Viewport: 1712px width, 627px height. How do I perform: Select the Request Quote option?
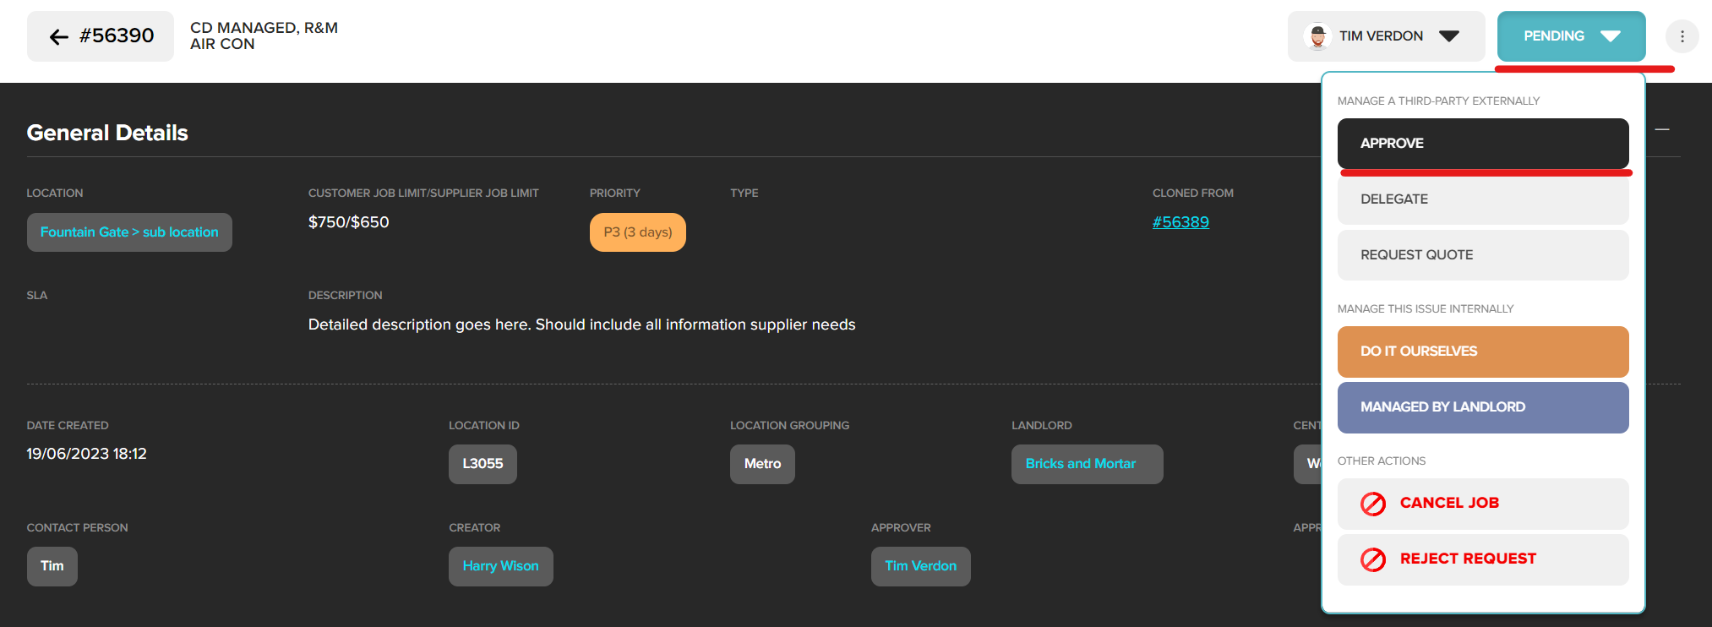(1482, 255)
